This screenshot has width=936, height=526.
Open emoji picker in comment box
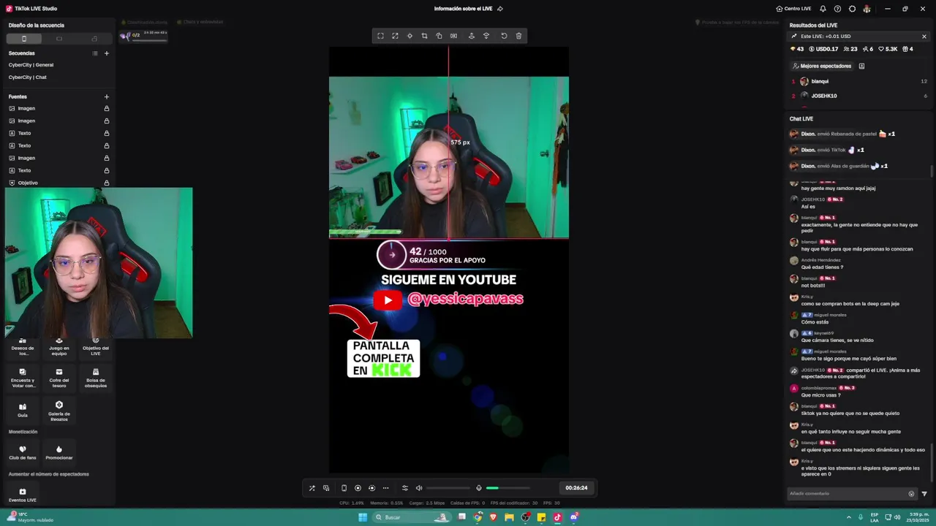coord(911,494)
